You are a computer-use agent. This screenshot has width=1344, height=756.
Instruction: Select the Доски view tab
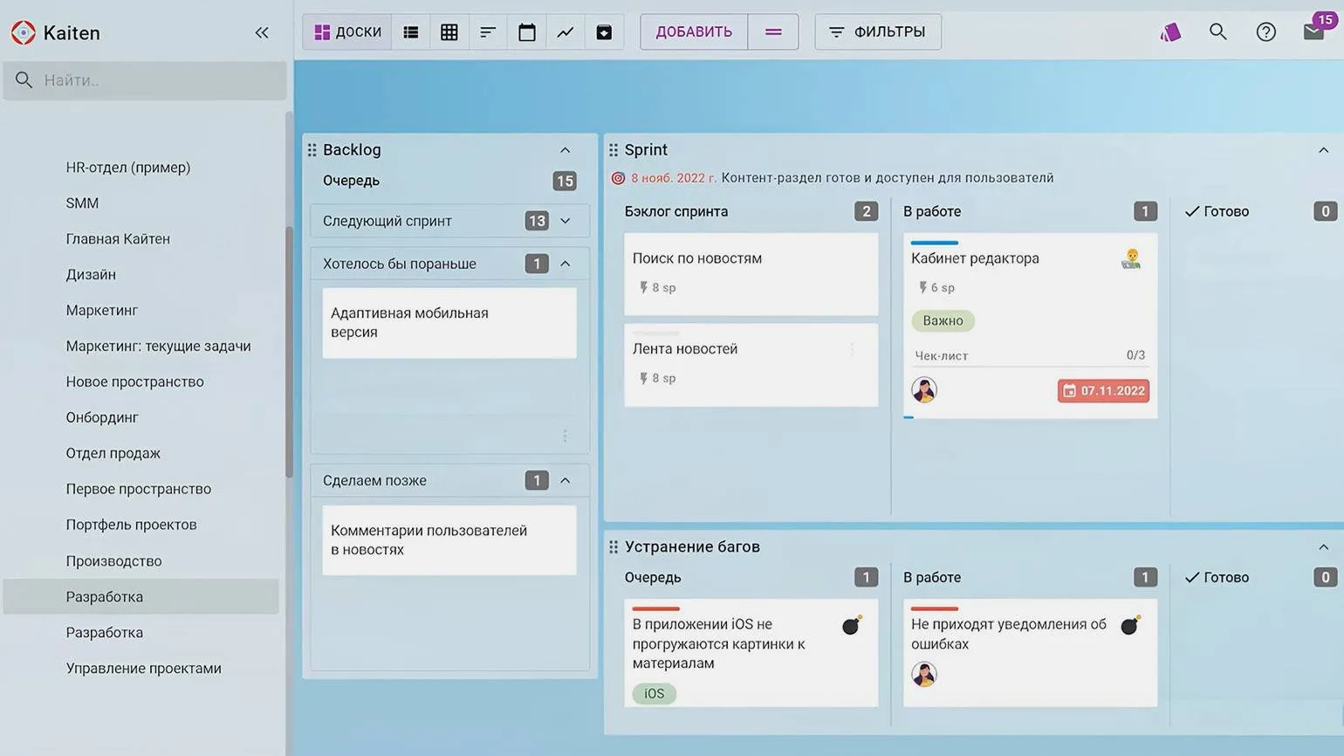[x=347, y=32]
